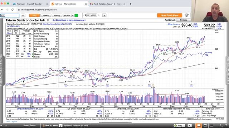This screenshot has height=128, width=229.
Task: Step chart date back one day
Action: coord(85,15)
